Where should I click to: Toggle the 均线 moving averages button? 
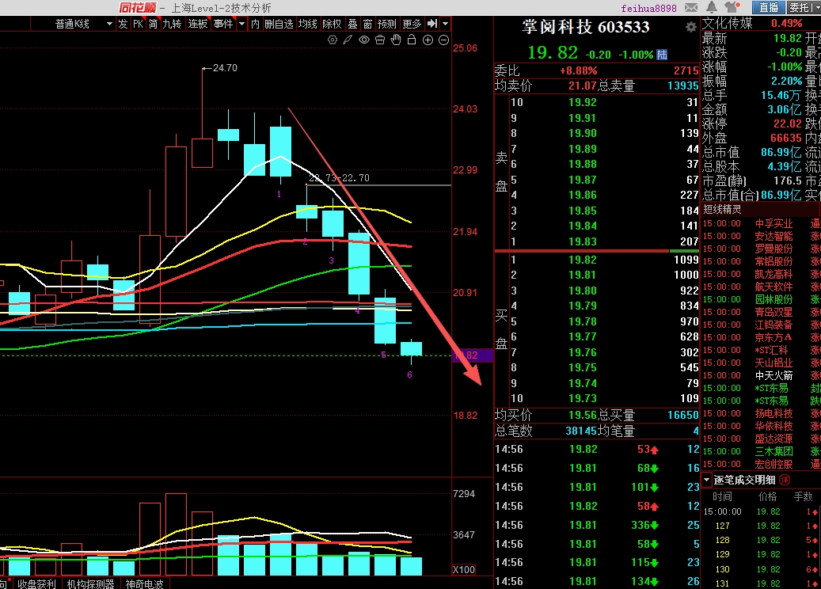coord(308,24)
